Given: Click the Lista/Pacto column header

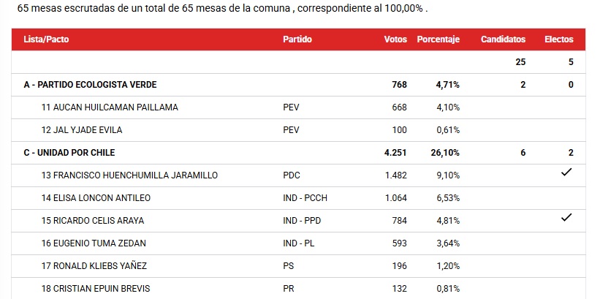Looking at the screenshot, I should (42, 39).
